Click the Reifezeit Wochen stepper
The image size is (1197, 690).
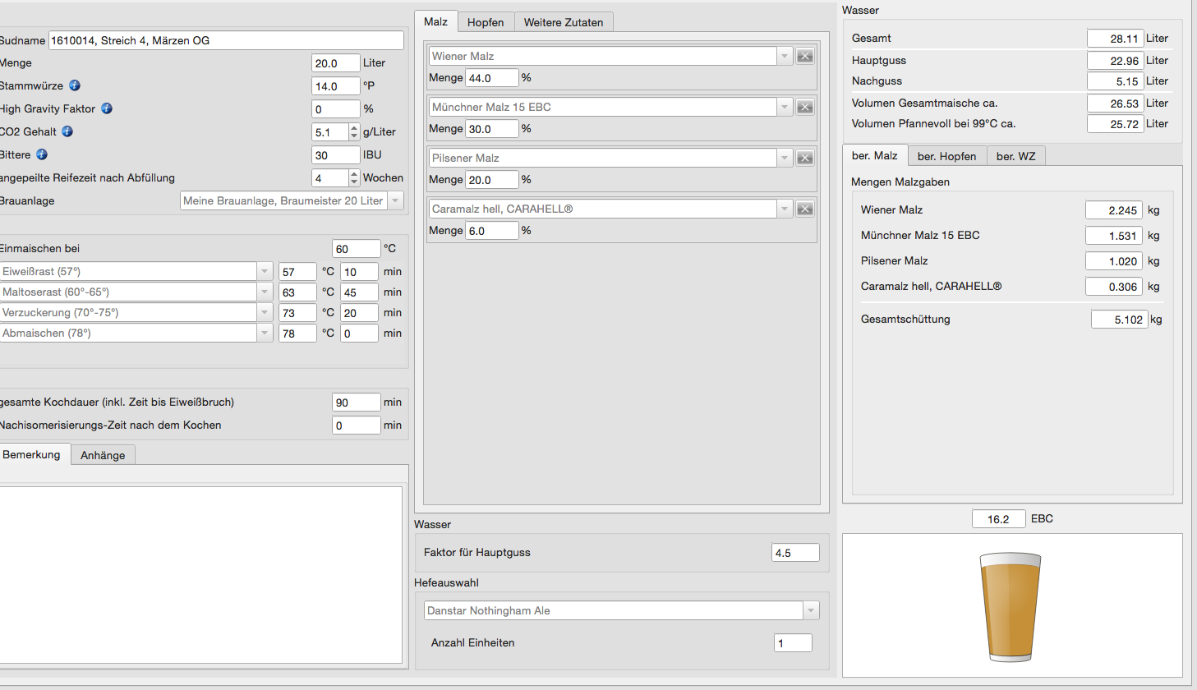pos(354,177)
